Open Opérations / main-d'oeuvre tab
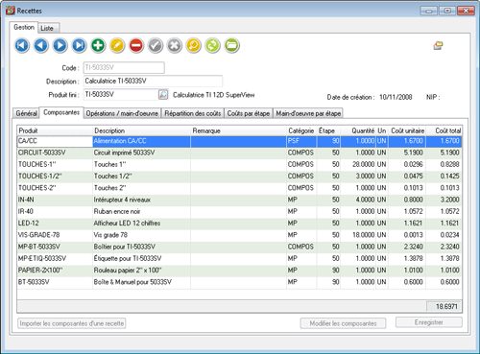Screen dimensions: 480x354 pos(122,113)
